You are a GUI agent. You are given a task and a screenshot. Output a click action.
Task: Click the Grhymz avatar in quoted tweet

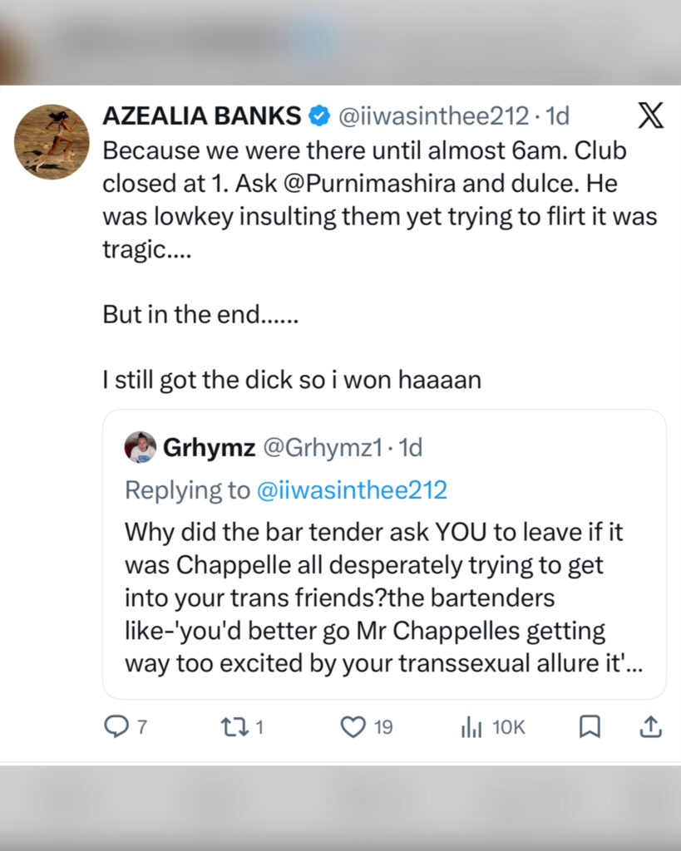[141, 448]
